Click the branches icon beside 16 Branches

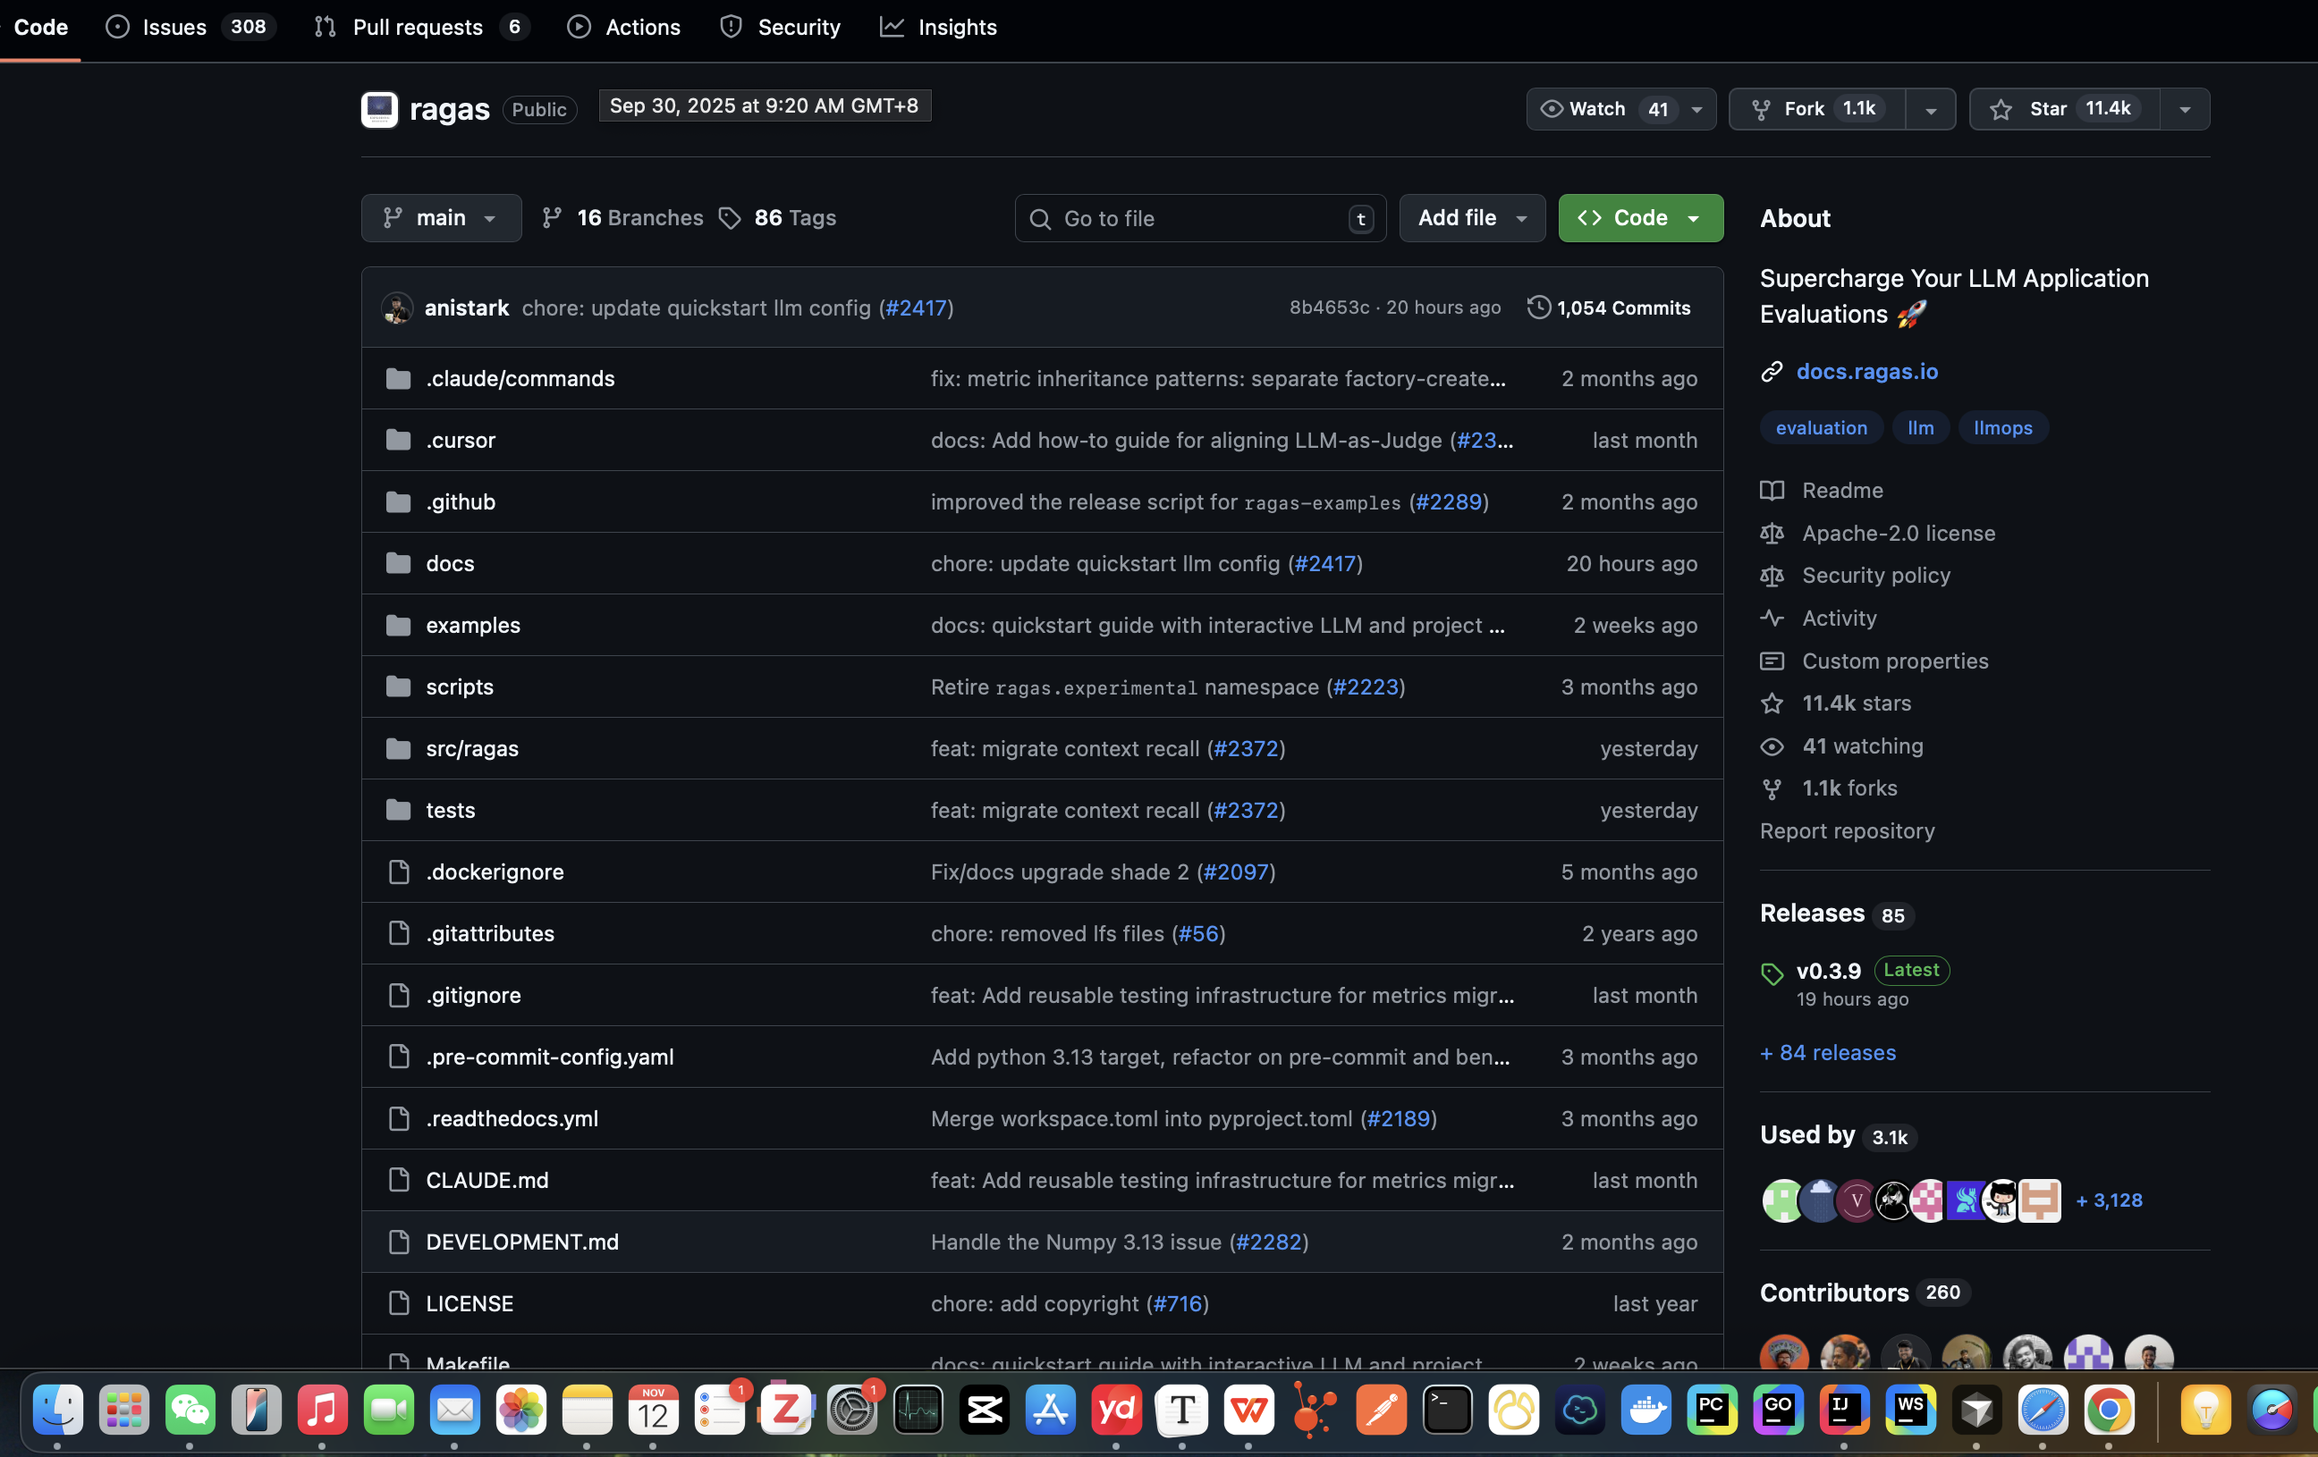[552, 218]
